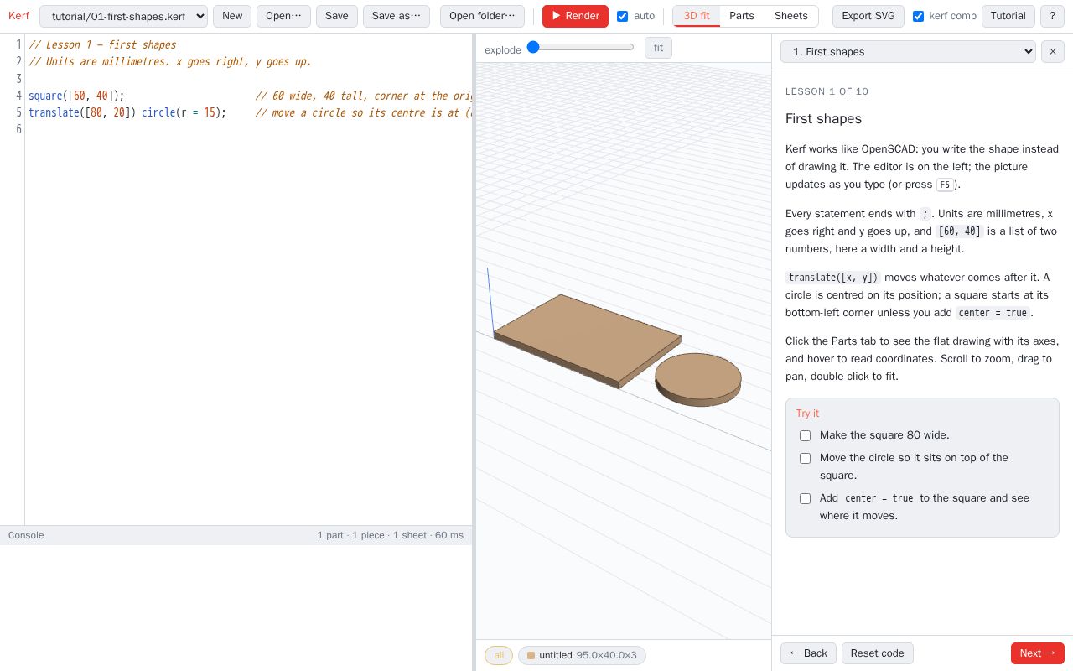Image resolution: width=1073 pixels, height=671 pixels.
Task: Click the explode slider handle
Action: (x=533, y=47)
